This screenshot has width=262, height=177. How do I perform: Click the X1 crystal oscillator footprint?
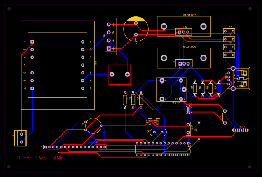click(158, 132)
